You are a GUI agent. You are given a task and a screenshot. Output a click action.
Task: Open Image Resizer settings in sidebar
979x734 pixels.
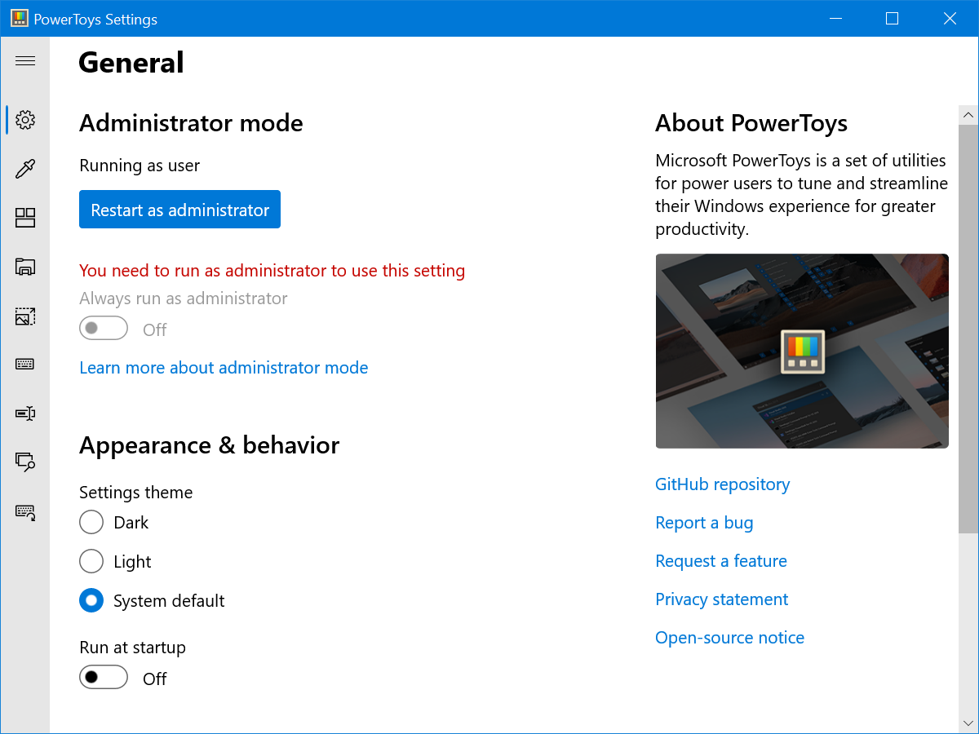pyautogui.click(x=25, y=316)
